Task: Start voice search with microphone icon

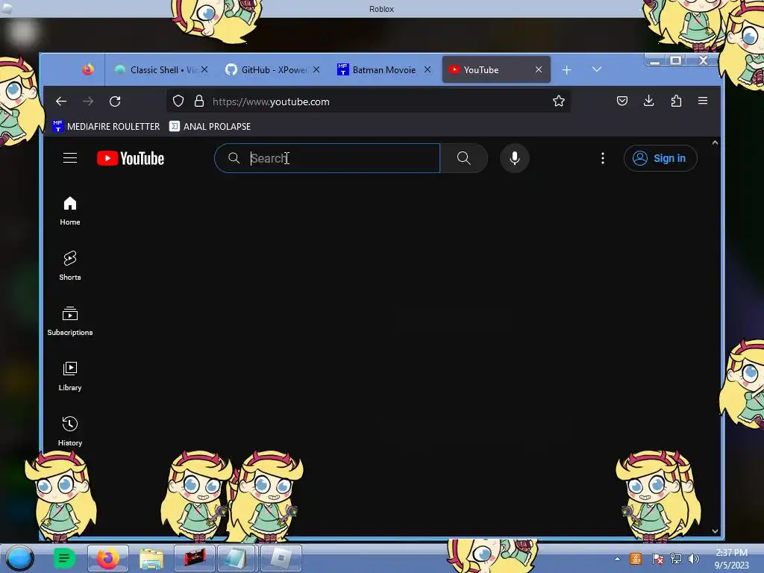Action: [x=515, y=158]
